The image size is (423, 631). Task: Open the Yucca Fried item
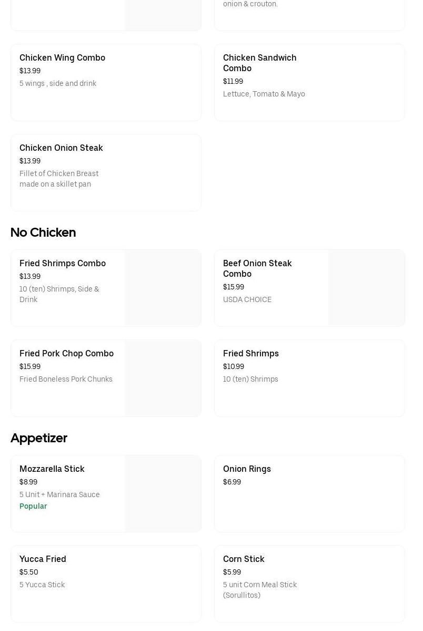click(43, 559)
